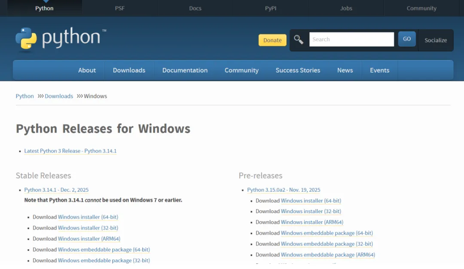Download stable Windows installer (64-bit)
464x269 pixels.
[x=88, y=217]
